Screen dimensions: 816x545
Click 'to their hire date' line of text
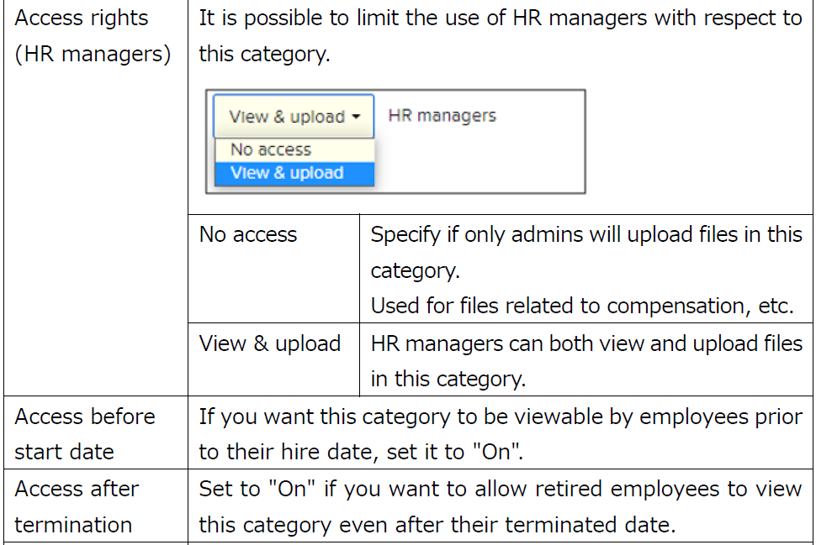tap(362, 452)
